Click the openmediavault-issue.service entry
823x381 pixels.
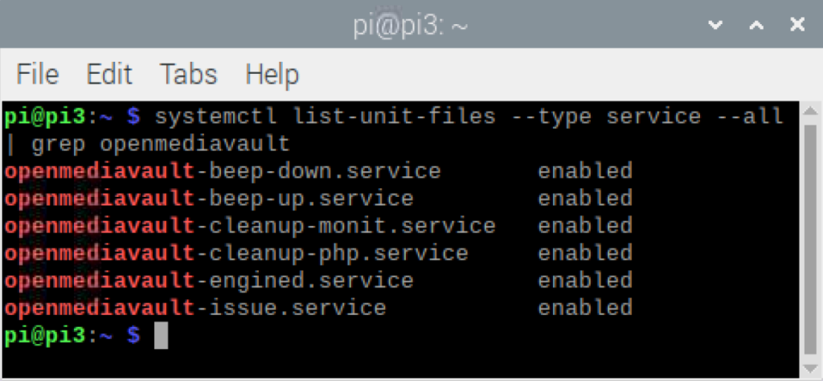coord(195,308)
